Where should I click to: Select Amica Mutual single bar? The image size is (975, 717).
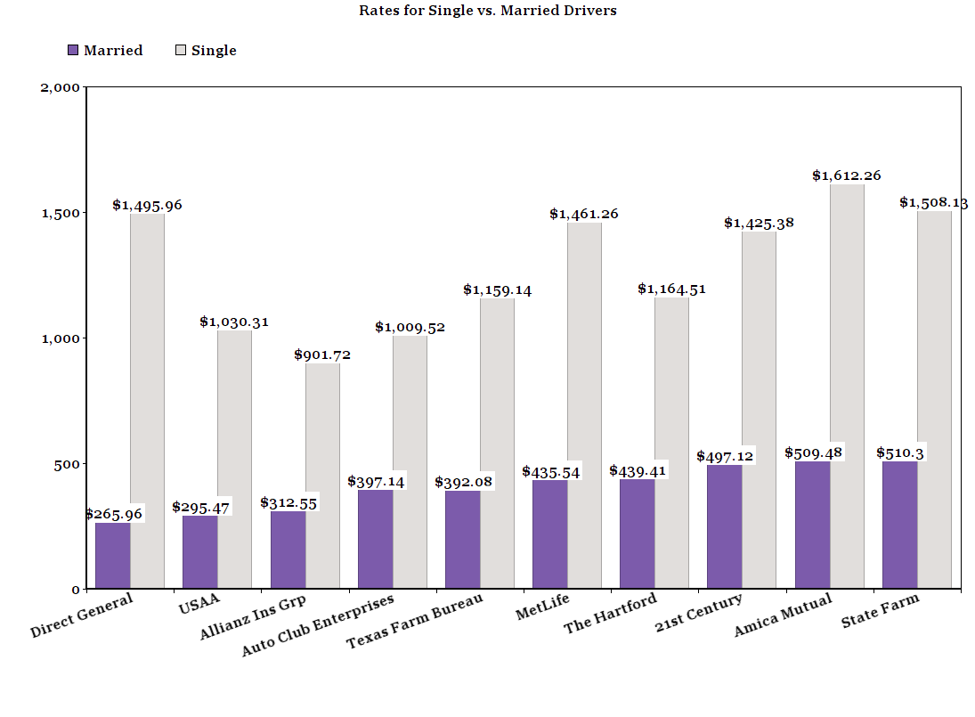(x=848, y=387)
